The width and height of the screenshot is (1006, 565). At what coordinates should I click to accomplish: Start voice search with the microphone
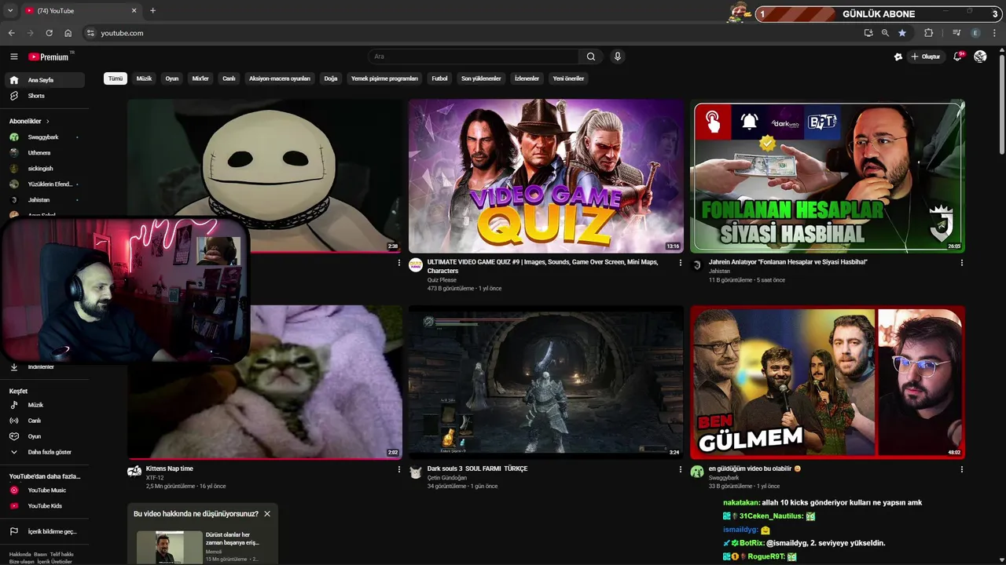tap(618, 56)
